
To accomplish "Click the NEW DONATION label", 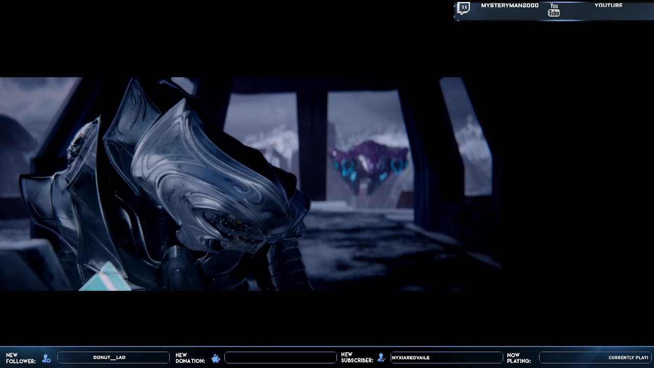I will pos(190,358).
